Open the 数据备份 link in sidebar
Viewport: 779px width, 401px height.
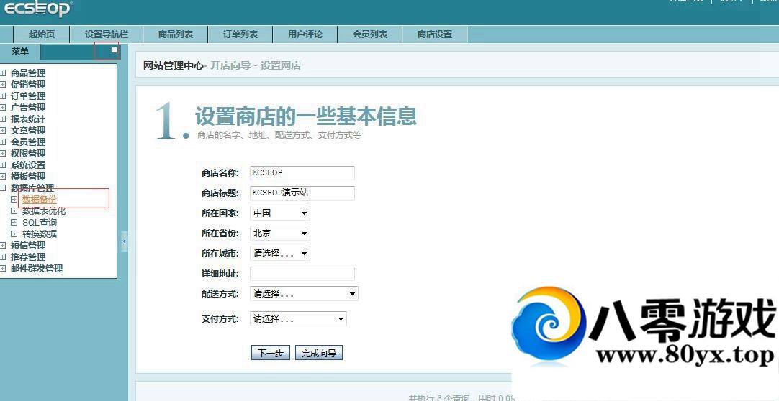coord(39,200)
